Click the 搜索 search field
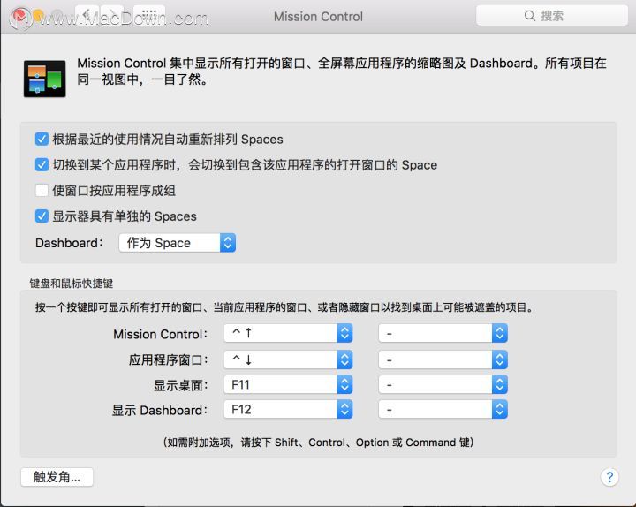Screen dimensions: 636x507 tap(551, 16)
